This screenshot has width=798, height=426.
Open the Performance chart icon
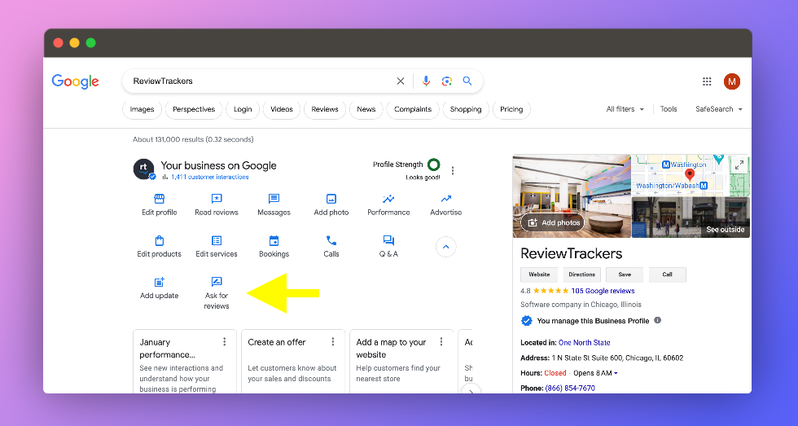pos(388,199)
